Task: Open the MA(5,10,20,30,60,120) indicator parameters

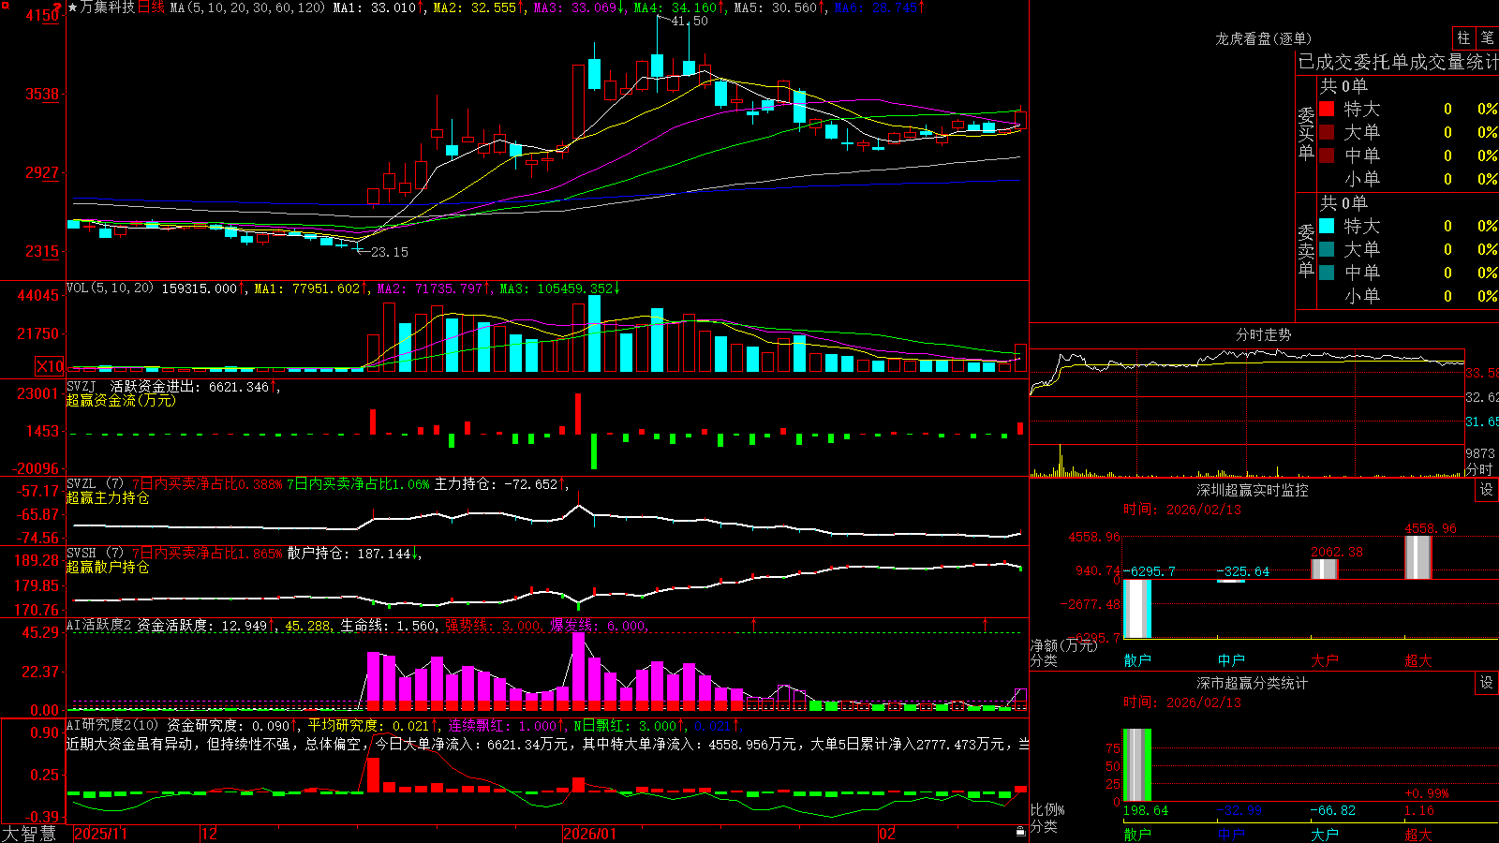Action: coord(247,7)
